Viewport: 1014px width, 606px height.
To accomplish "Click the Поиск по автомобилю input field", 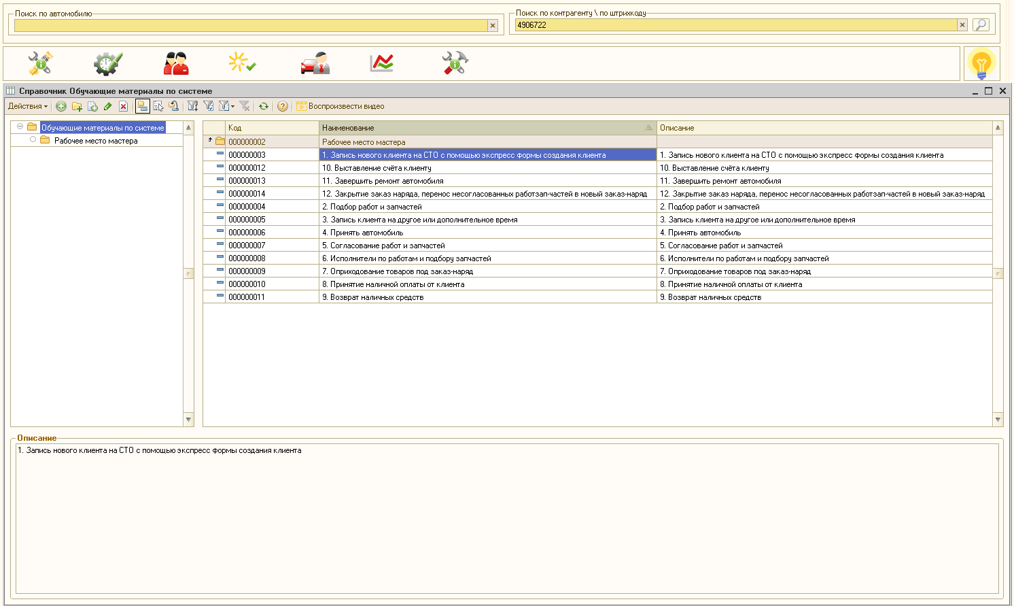I will (250, 25).
